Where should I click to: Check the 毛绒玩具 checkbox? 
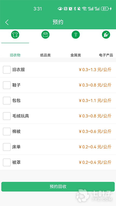click(x=7, y=116)
